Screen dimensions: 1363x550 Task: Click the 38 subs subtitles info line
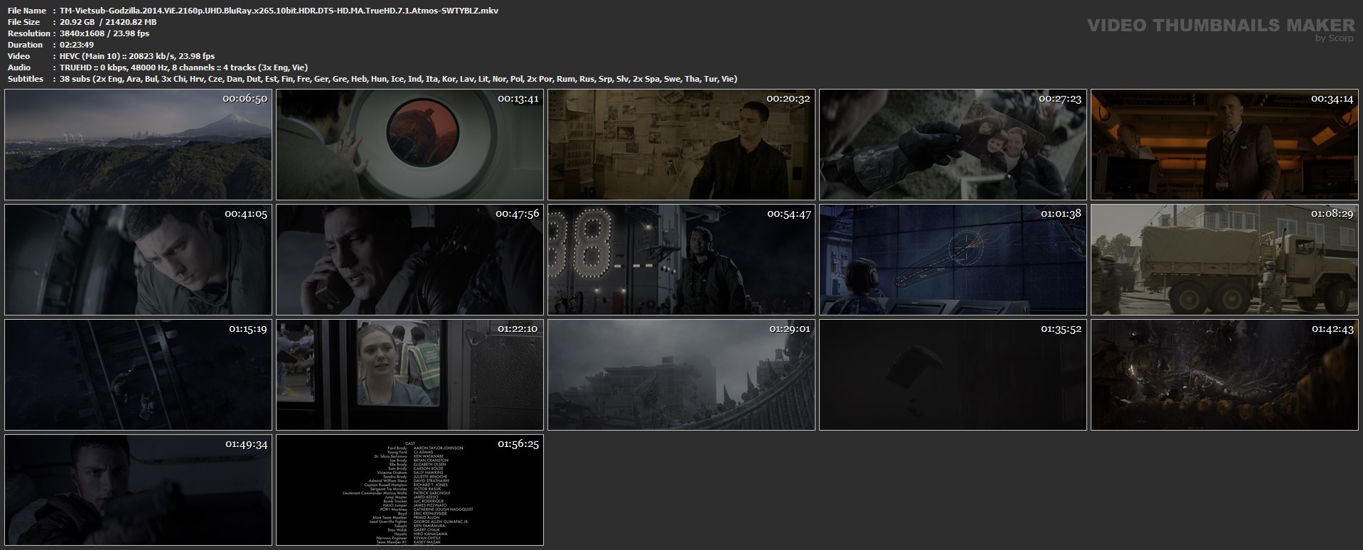click(x=398, y=79)
